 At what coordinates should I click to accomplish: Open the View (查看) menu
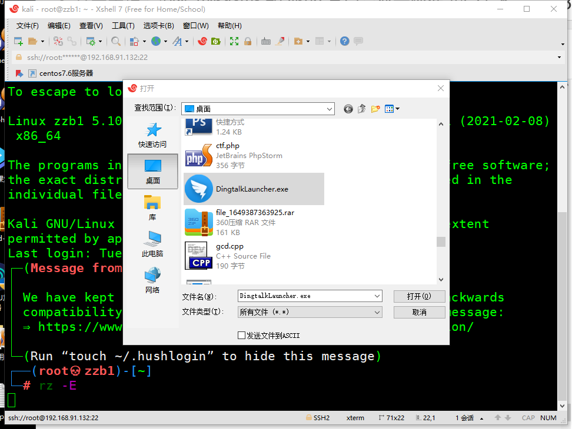pos(91,26)
